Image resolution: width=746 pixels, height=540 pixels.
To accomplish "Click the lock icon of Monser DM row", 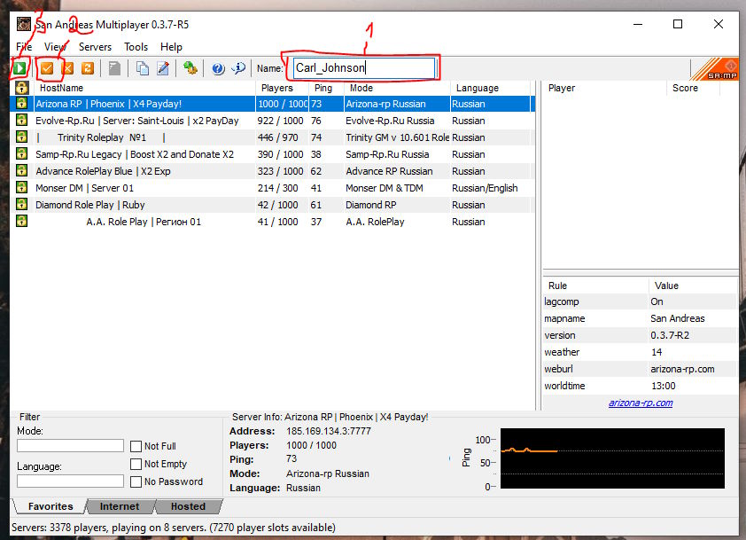I will (21, 187).
